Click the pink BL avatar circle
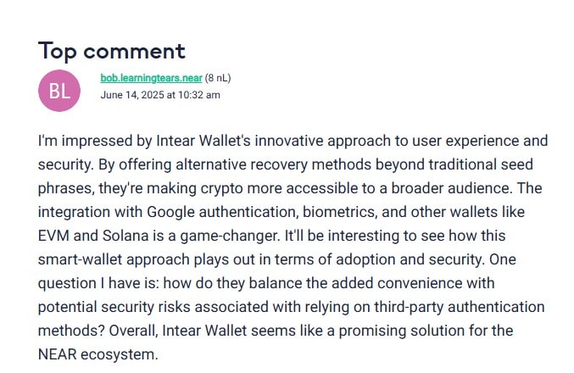574x373 pixels. click(59, 91)
